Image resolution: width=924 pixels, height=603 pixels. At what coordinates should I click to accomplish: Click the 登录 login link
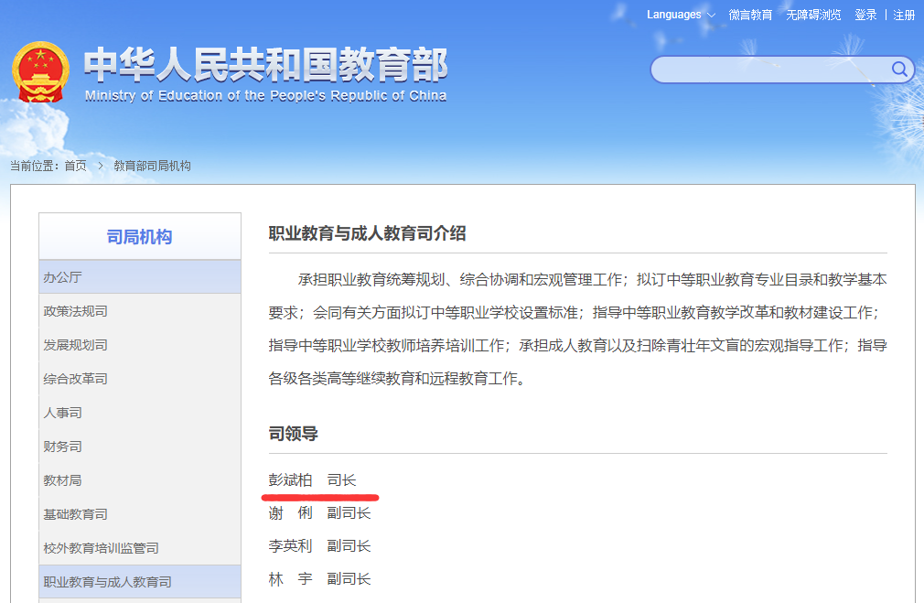(865, 15)
